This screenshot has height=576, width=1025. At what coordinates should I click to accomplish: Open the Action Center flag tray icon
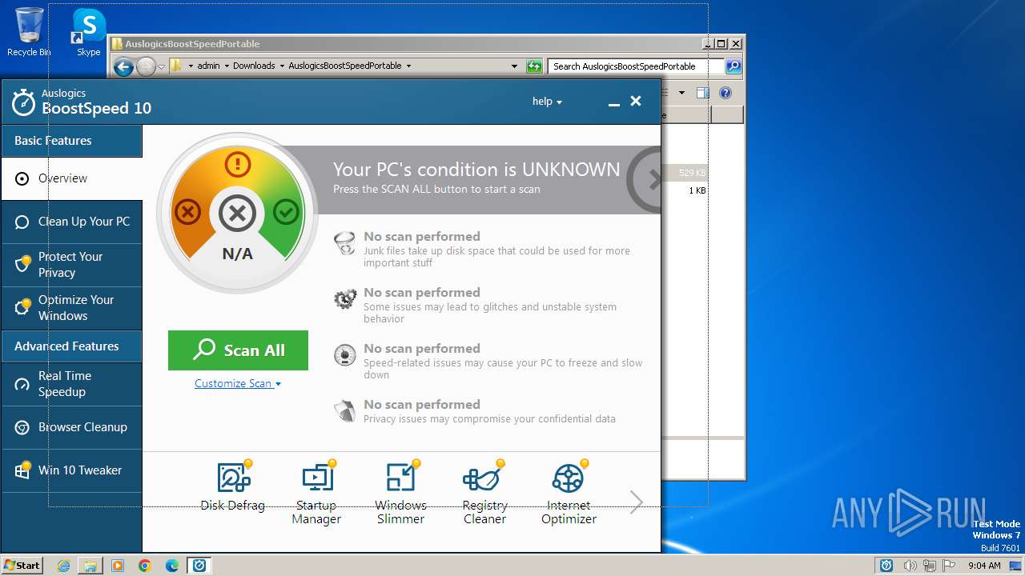(948, 566)
